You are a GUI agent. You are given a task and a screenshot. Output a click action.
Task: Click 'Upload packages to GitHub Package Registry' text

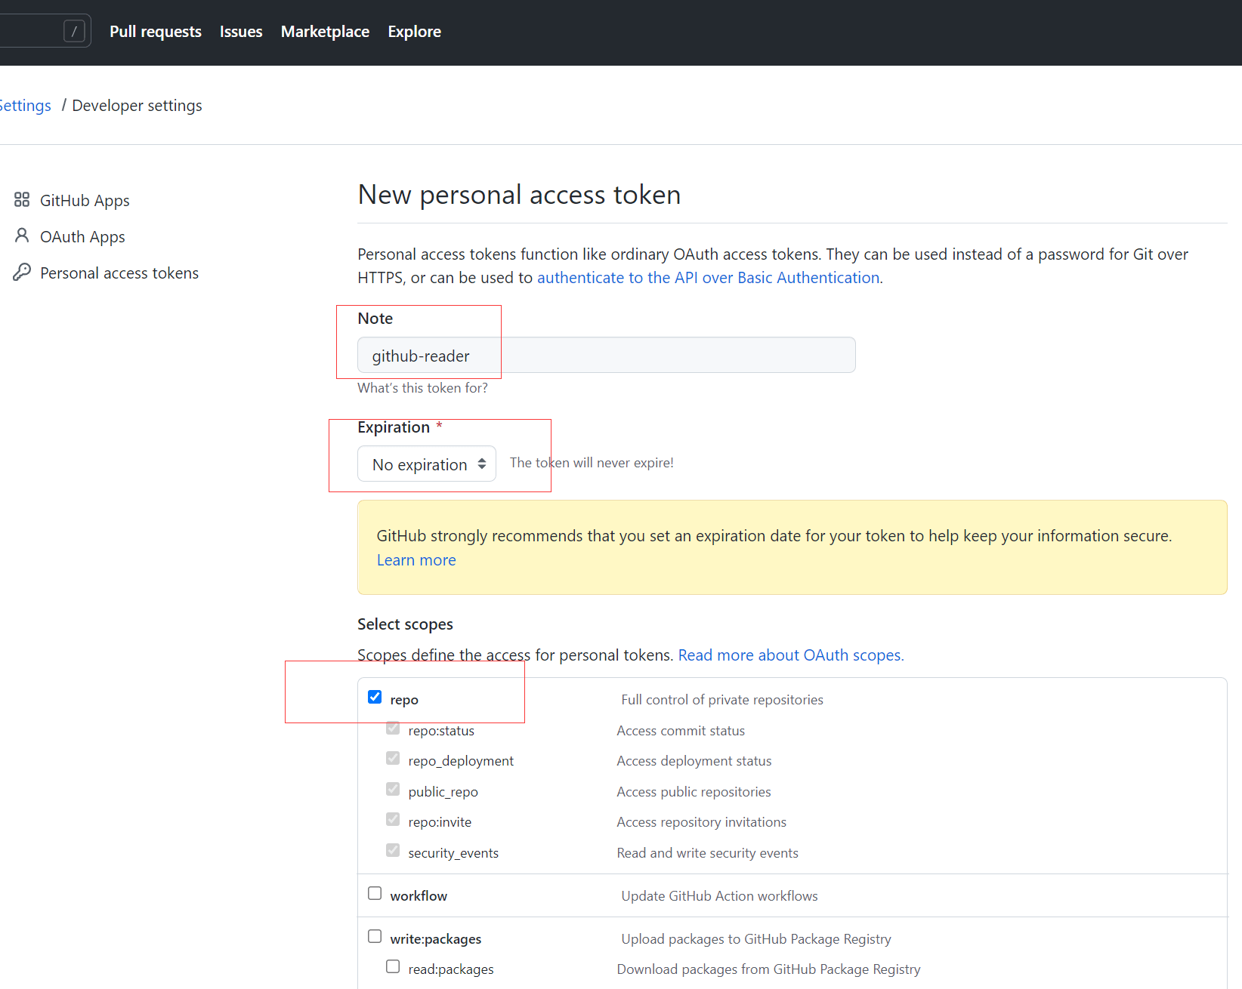pyautogui.click(x=756, y=939)
